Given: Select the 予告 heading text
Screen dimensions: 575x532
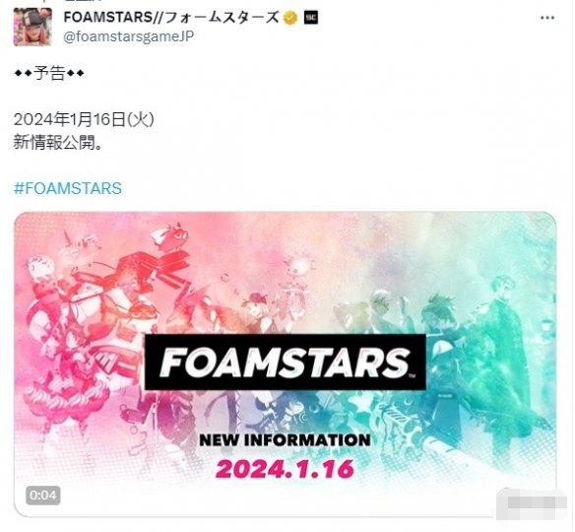Looking at the screenshot, I should 49,73.
